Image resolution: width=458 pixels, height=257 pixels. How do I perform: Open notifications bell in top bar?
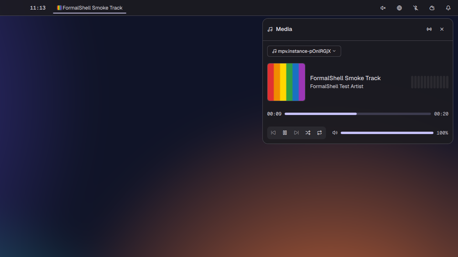click(448, 8)
